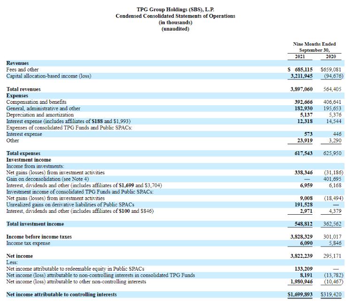This screenshot has height=303, width=352.
Task: Select the 23,919 other expenses value
Action: (305, 140)
